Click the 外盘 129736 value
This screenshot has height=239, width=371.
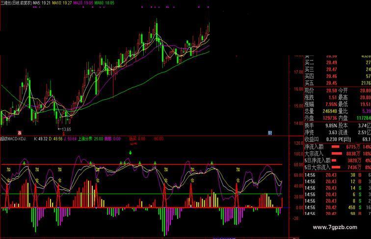click(330, 118)
